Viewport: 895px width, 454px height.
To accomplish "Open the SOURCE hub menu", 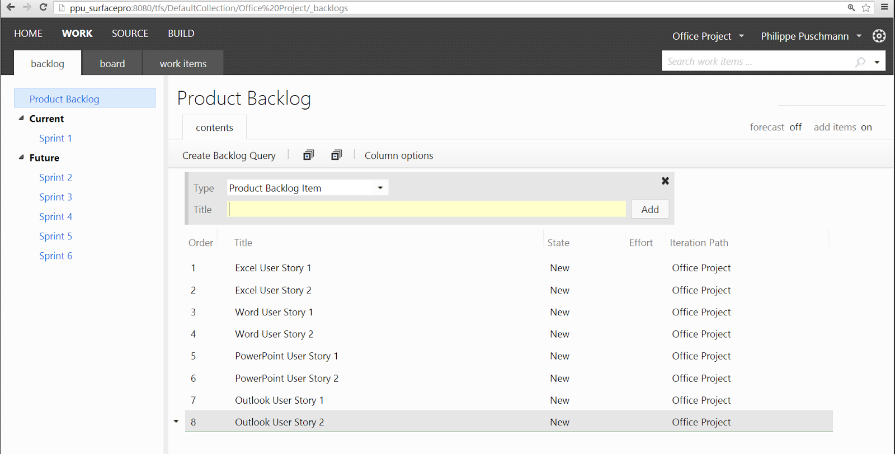I will tap(130, 34).
